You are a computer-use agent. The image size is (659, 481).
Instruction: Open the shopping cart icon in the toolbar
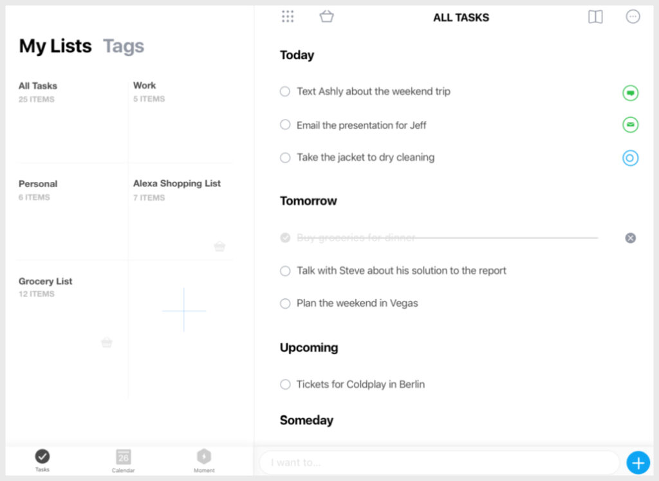tap(326, 17)
